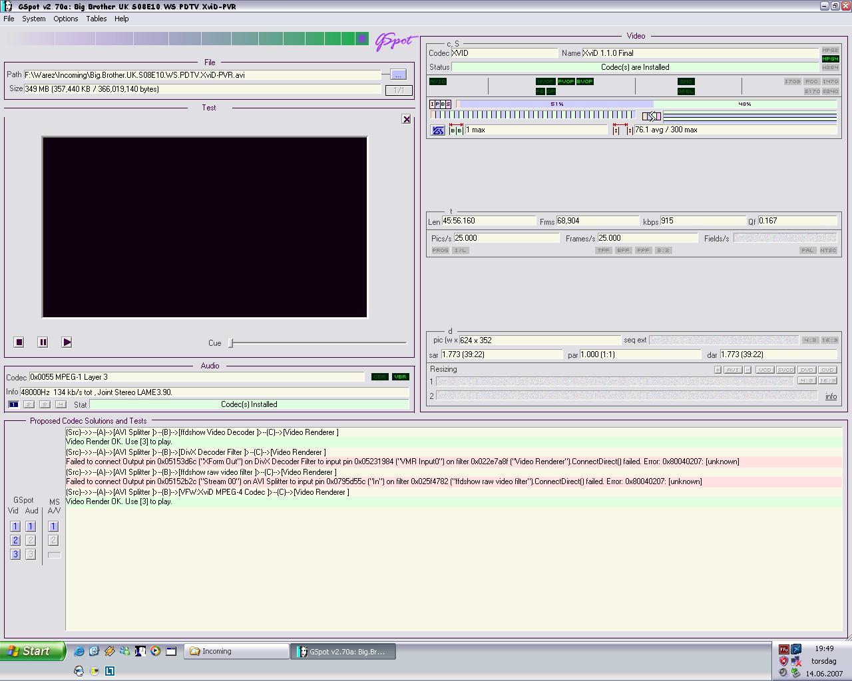Click the DVD resize preset button

(x=807, y=370)
